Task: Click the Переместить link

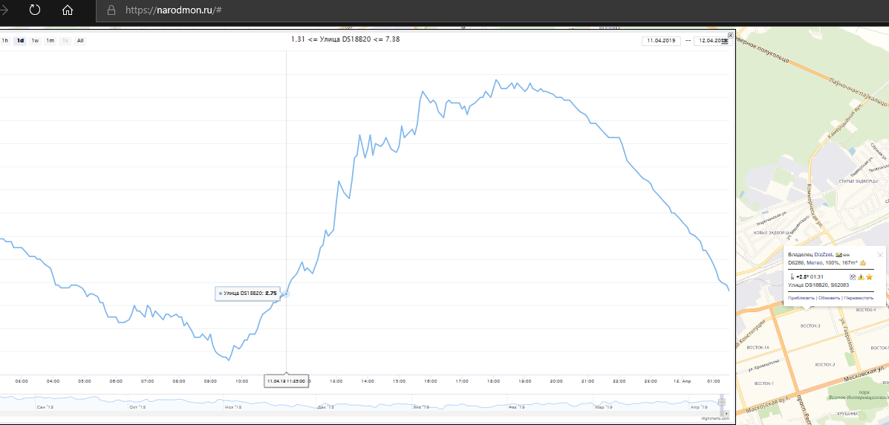Action: coord(859,298)
